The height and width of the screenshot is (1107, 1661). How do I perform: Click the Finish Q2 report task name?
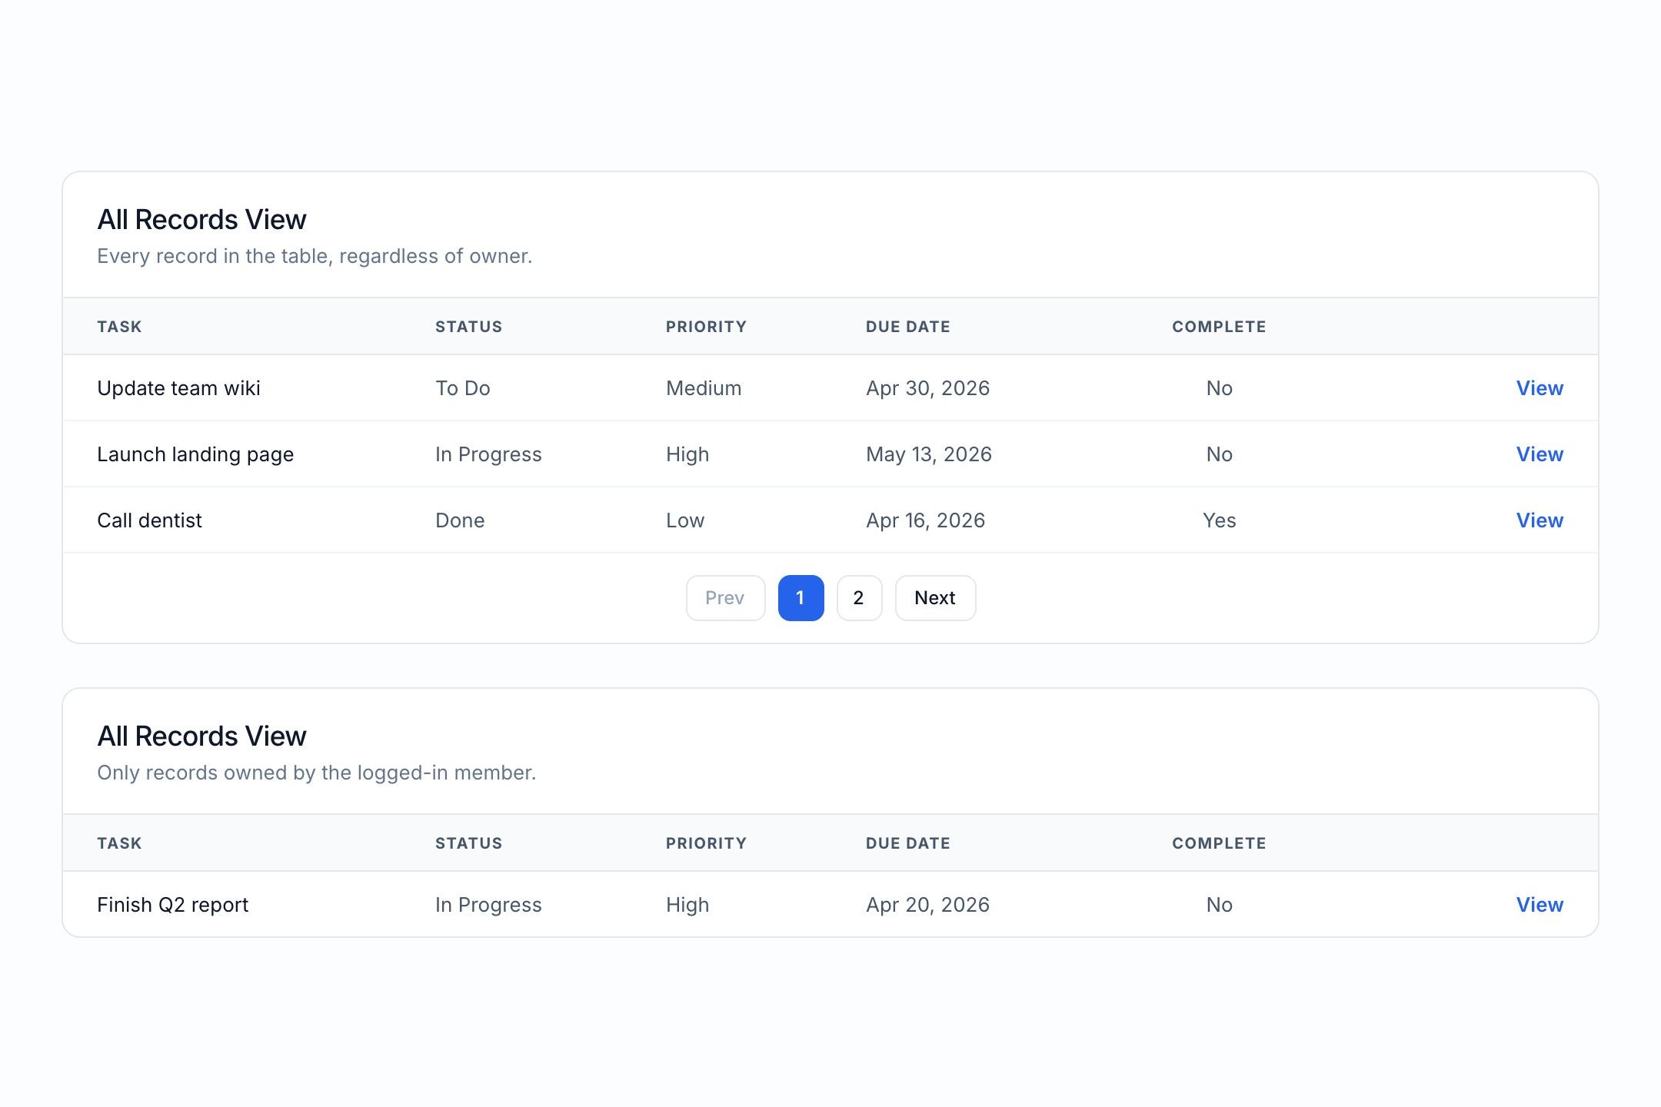pos(172,905)
